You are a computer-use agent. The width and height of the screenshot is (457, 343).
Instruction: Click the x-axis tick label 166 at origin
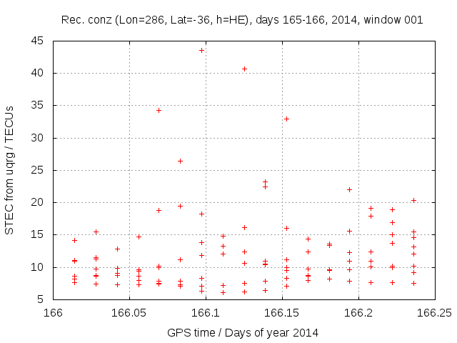[x=54, y=313]
